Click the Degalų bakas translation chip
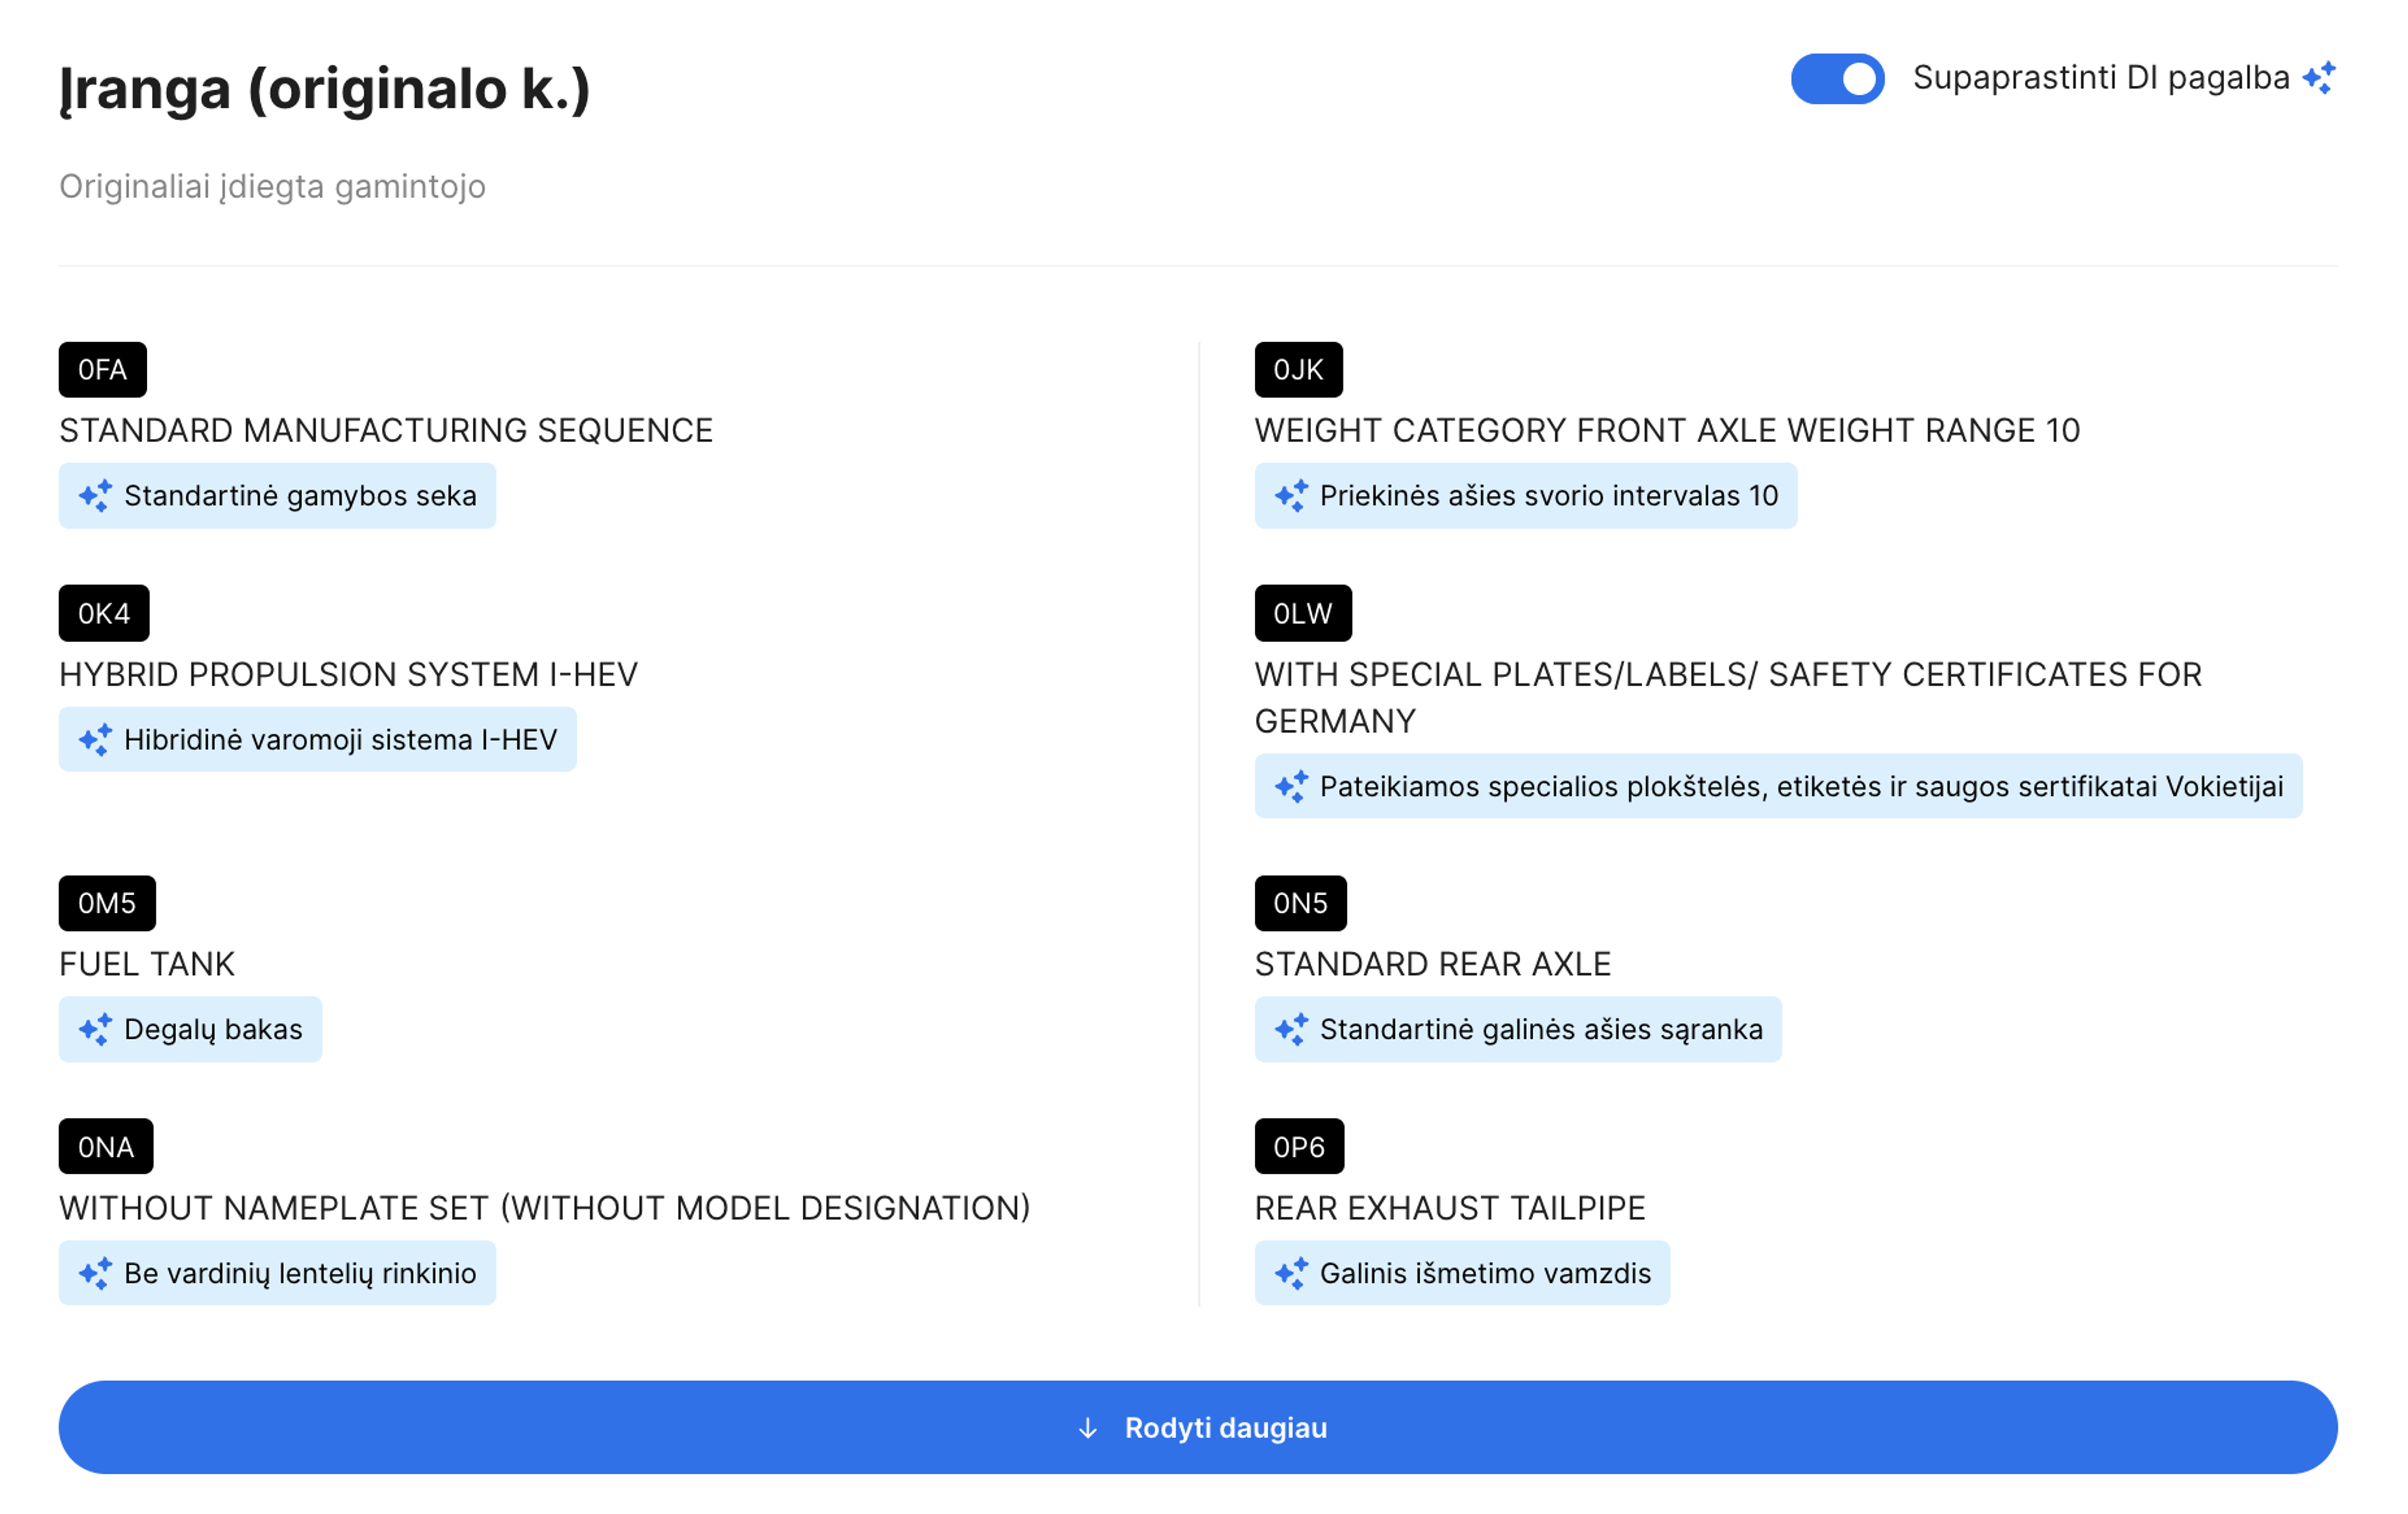This screenshot has width=2408, height=1514. tap(190, 1029)
